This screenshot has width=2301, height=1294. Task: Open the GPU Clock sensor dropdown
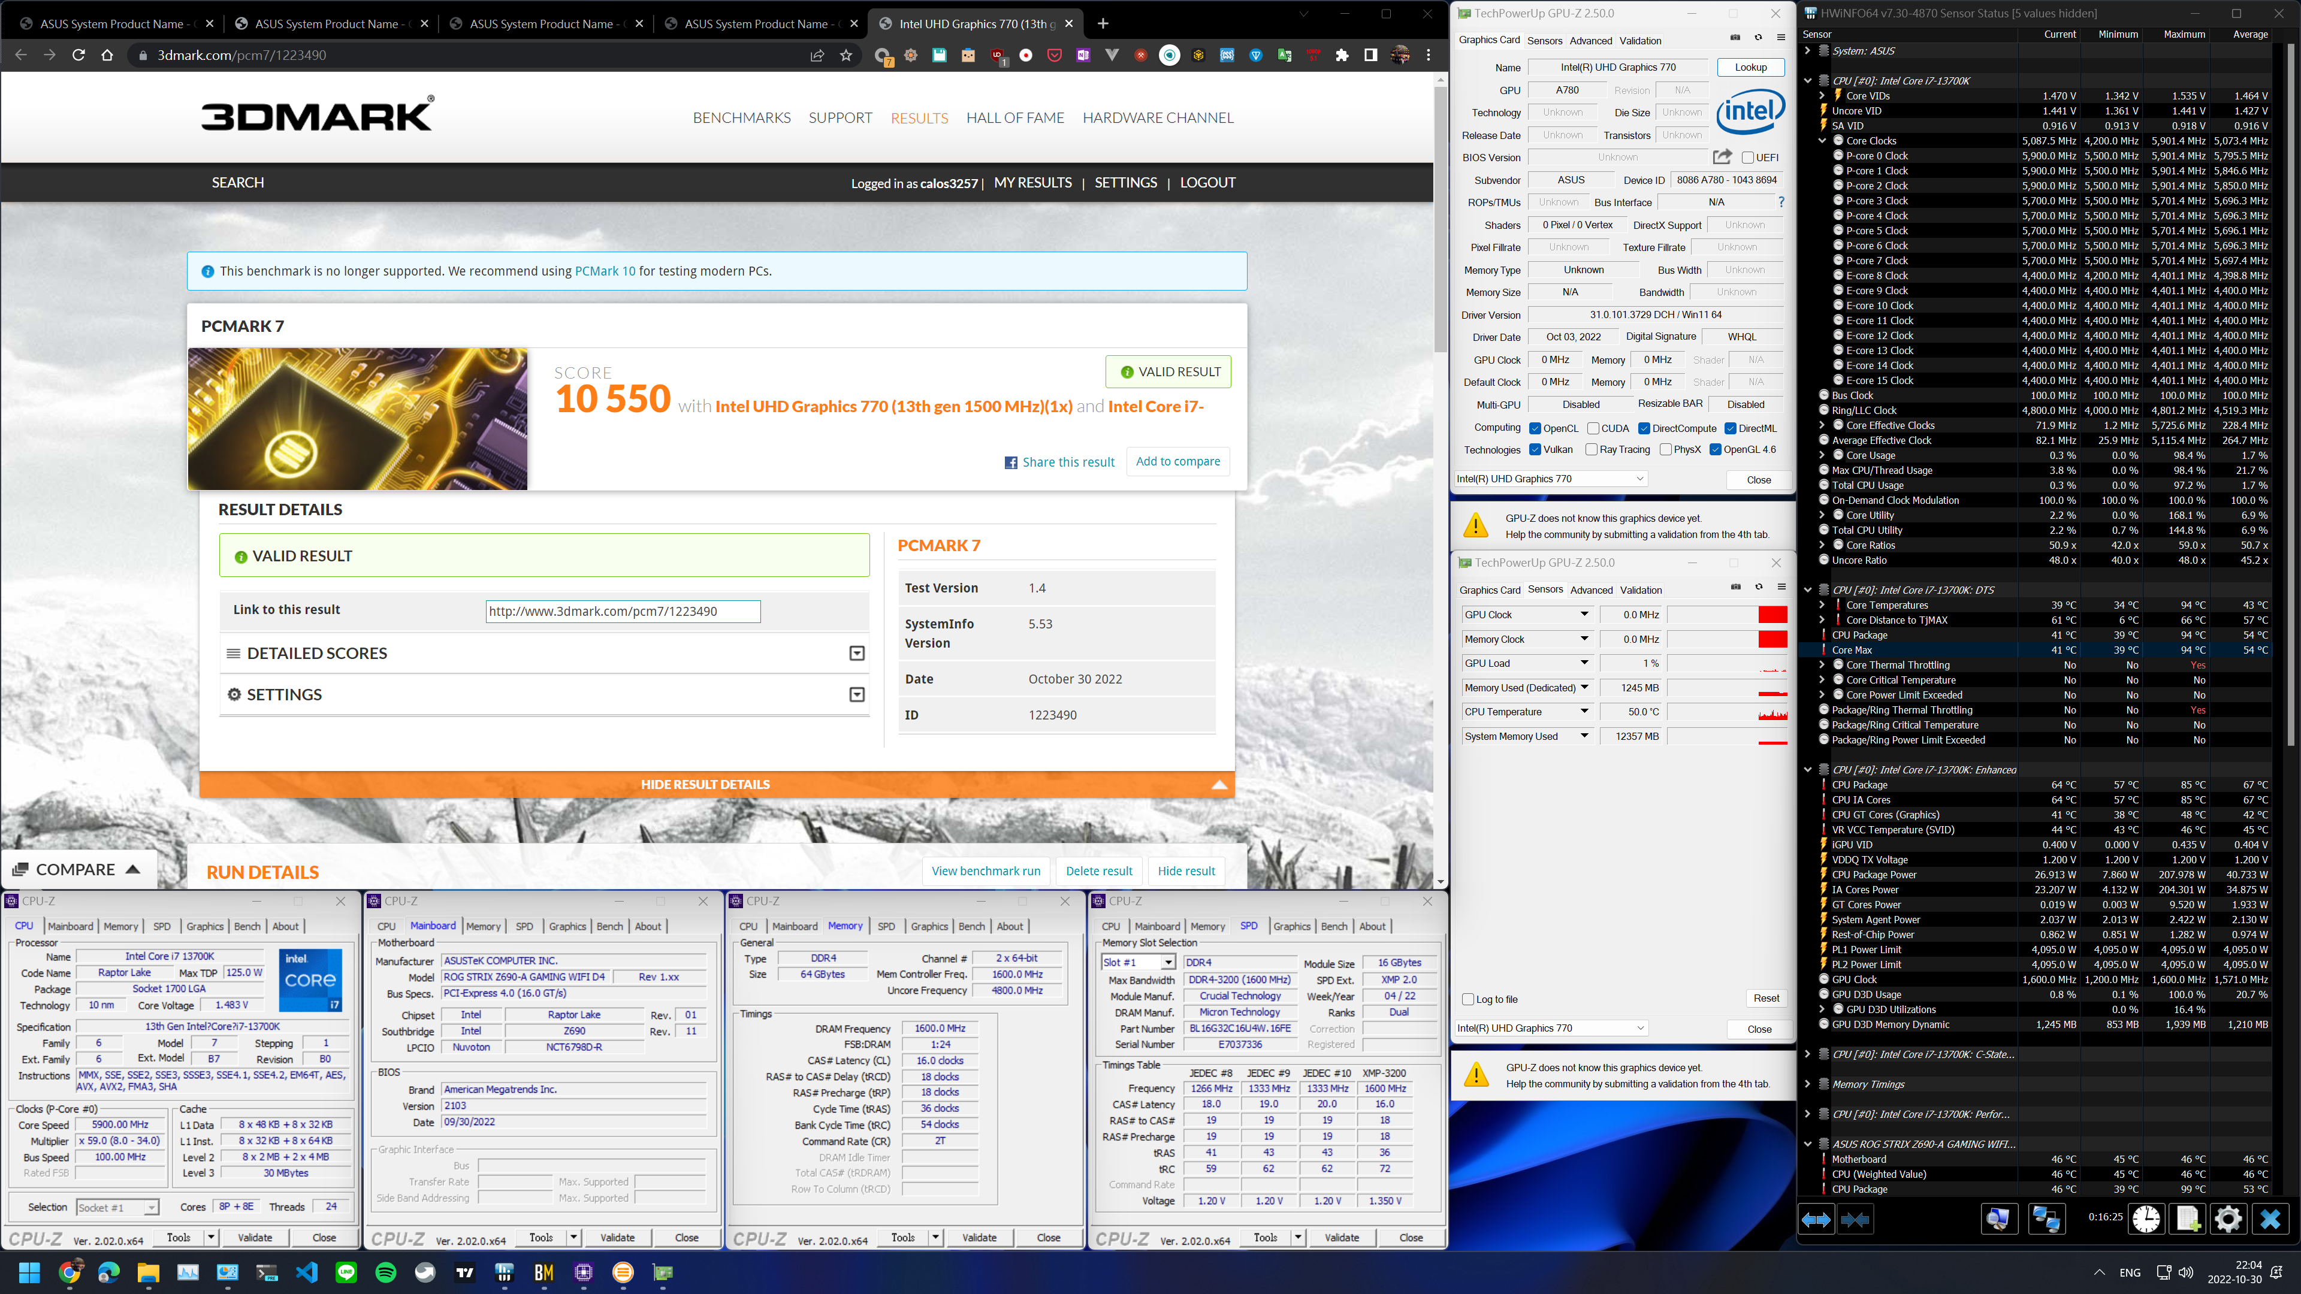pos(1584,615)
